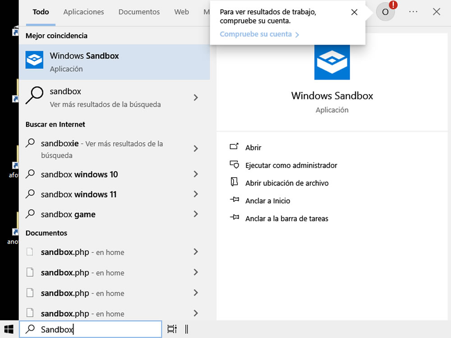This screenshot has height=338, width=451.
Task: Click the Windows Start button
Action: [9, 329]
